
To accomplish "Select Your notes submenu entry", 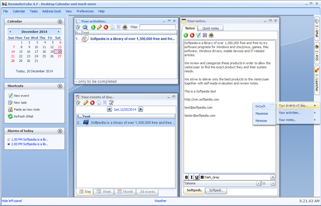I will click(x=298, y=120).
